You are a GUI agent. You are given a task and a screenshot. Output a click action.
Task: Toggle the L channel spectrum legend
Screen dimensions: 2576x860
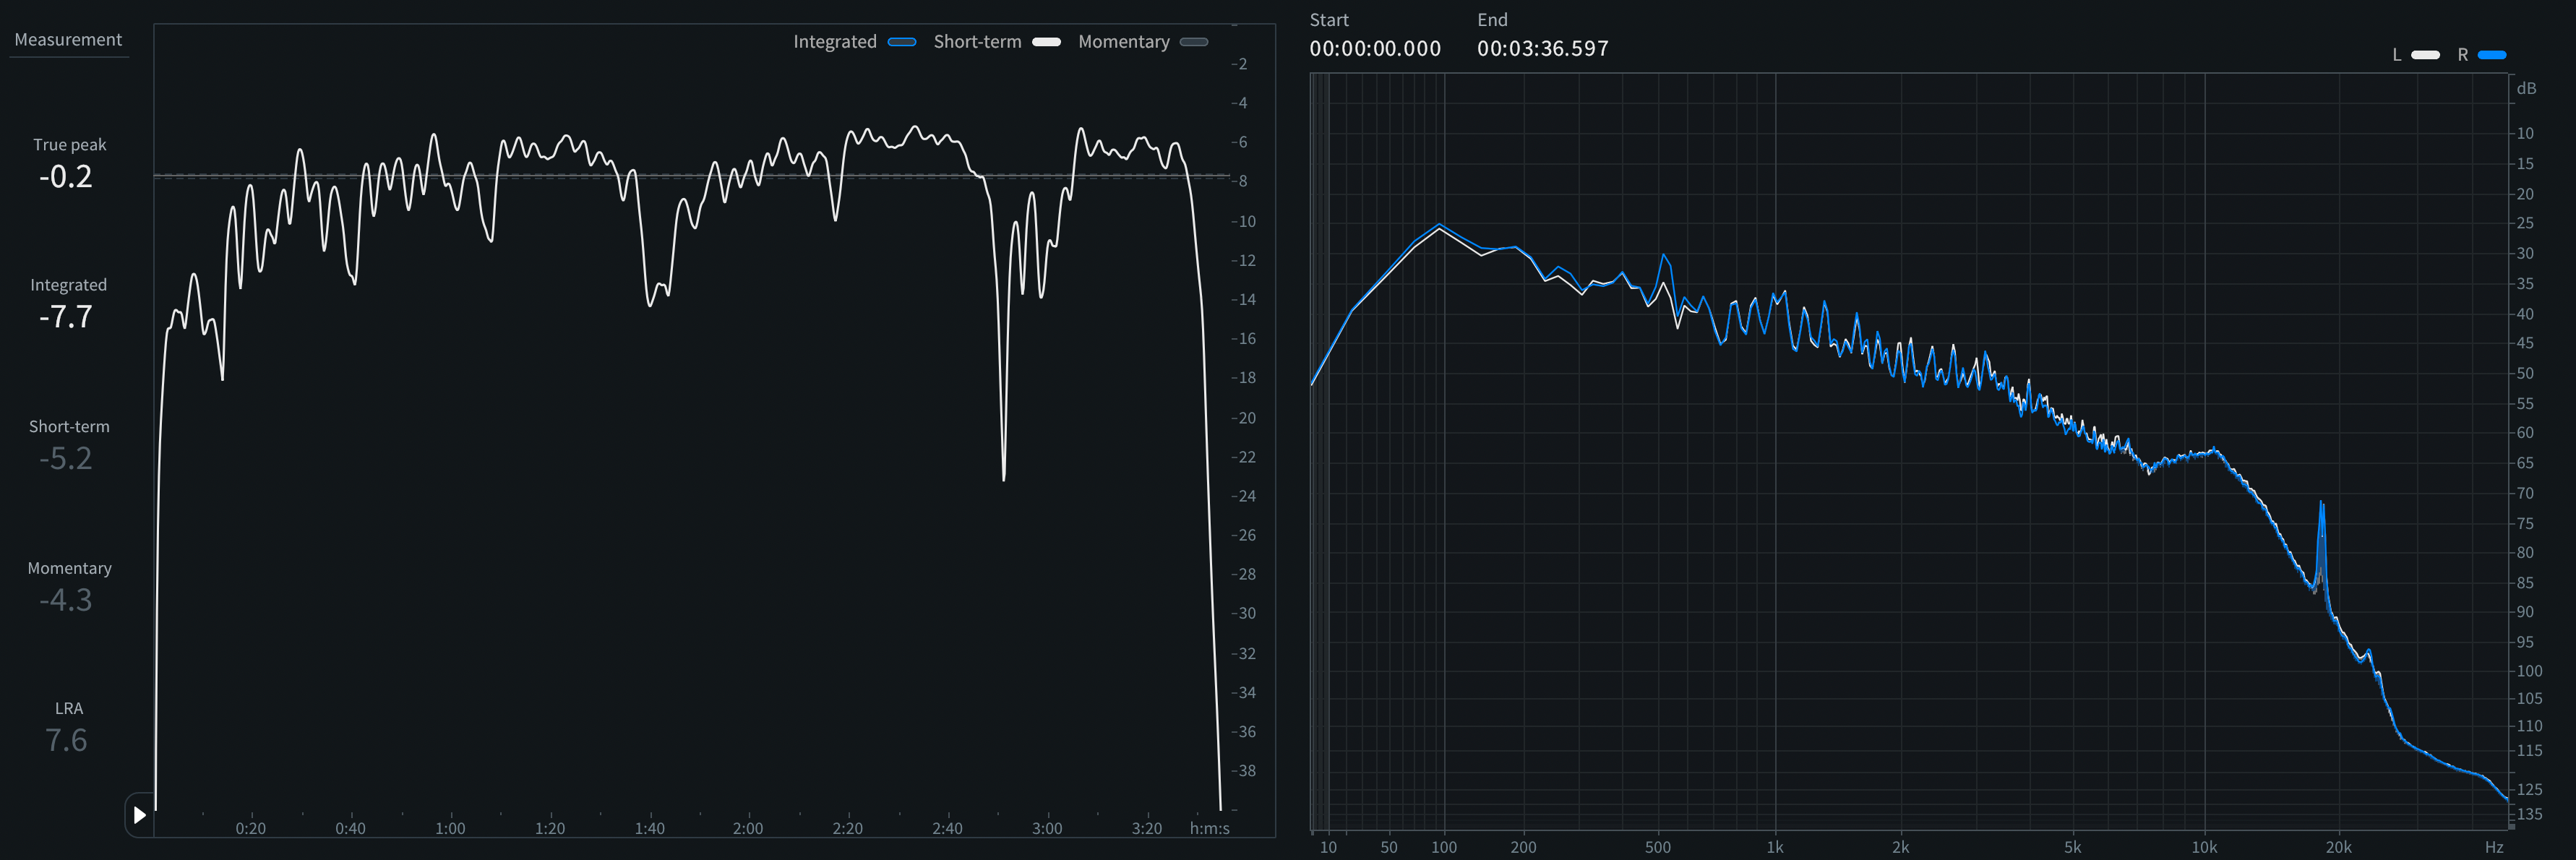pos(2426,55)
